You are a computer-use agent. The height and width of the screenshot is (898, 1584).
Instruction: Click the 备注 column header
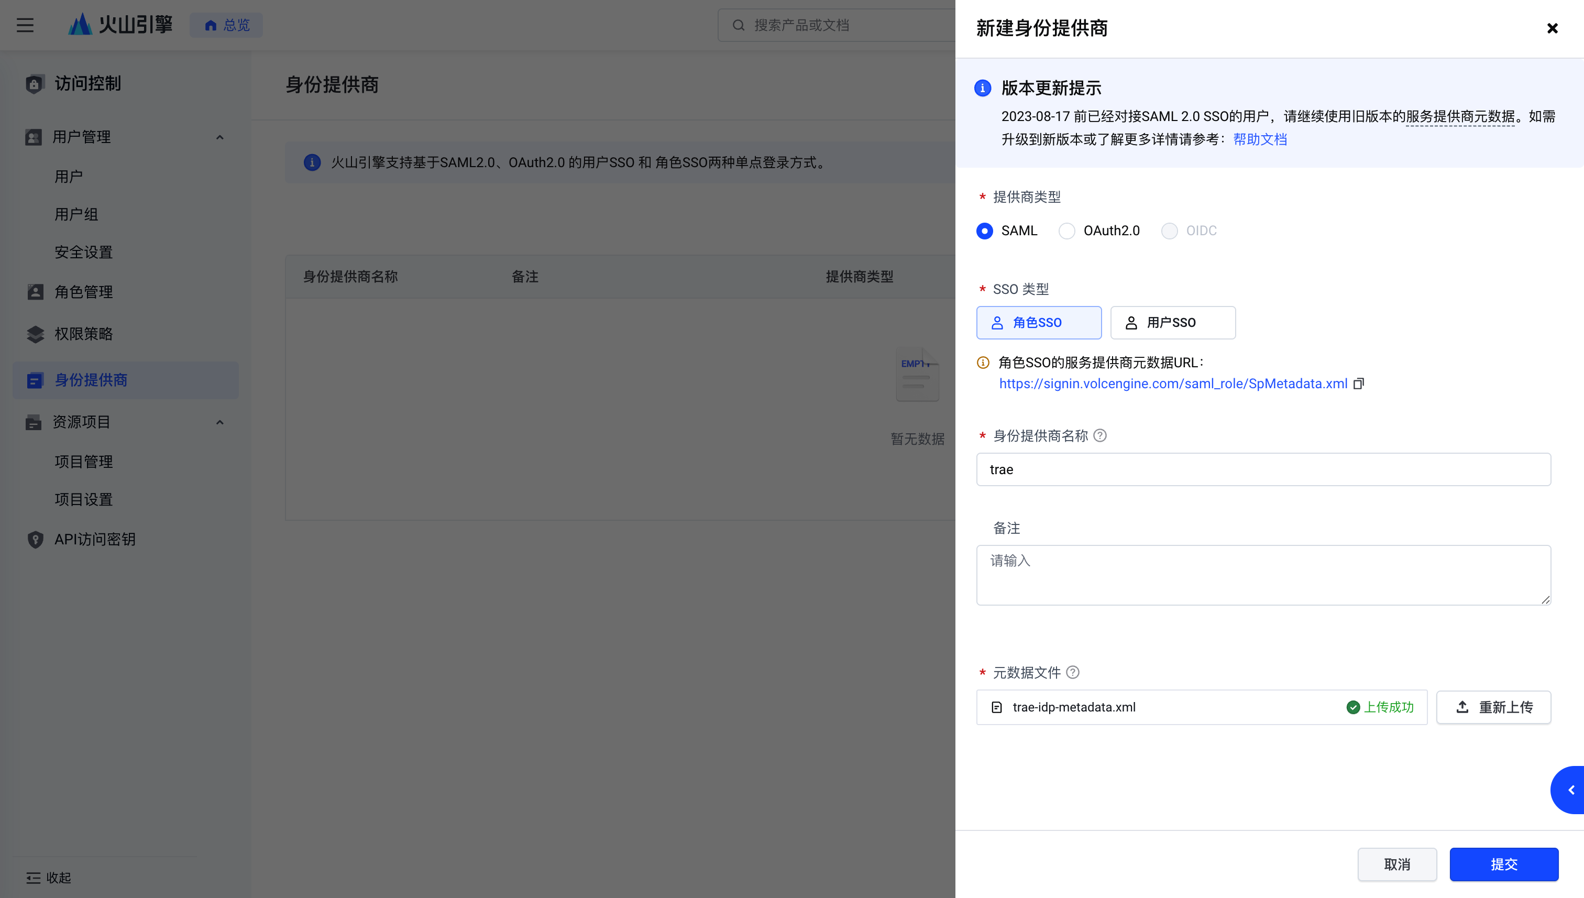(525, 277)
